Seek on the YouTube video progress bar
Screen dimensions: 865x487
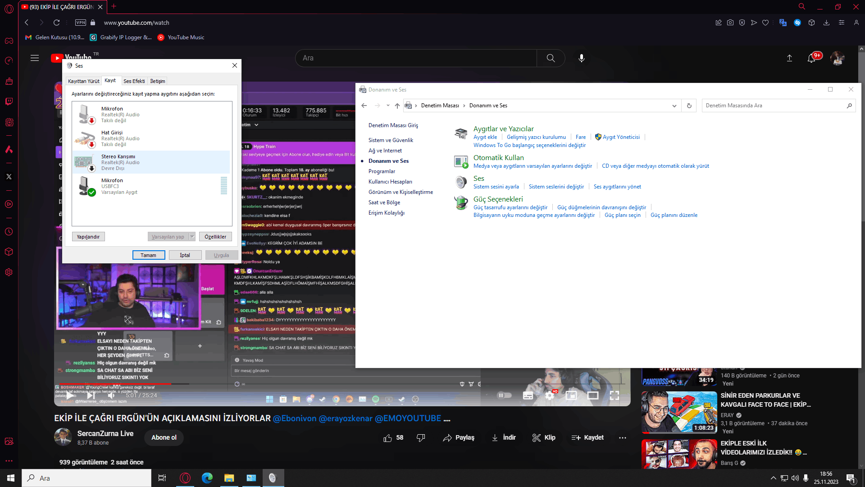pos(342,384)
